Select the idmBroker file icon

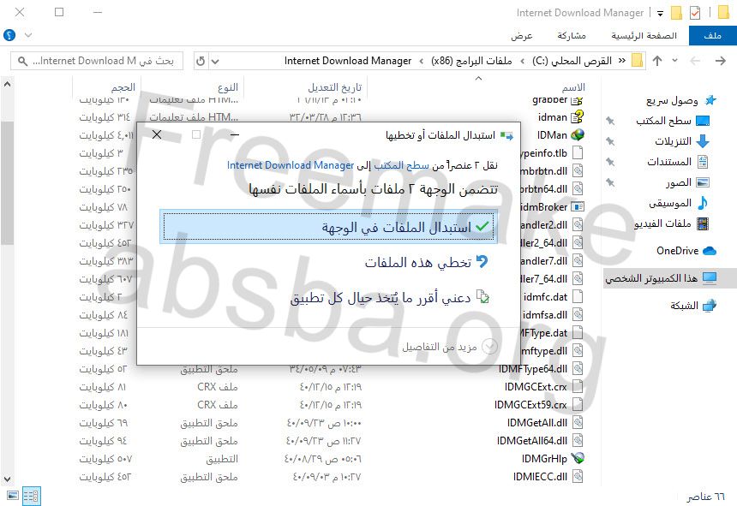(578, 207)
